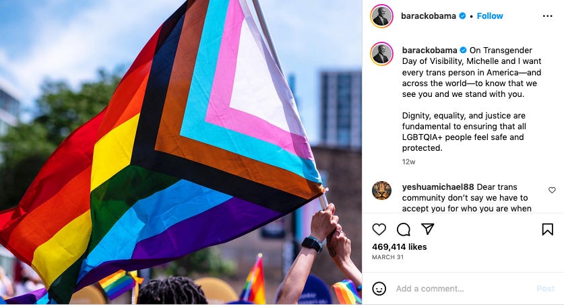Screen dimensions: 564x305
Task: Like the post with the heart icon
Action: pos(379,229)
